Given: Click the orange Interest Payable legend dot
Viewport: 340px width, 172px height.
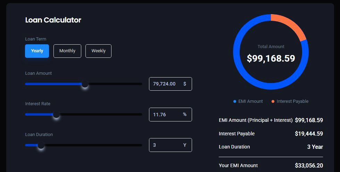Looking at the screenshot, I should (273, 101).
